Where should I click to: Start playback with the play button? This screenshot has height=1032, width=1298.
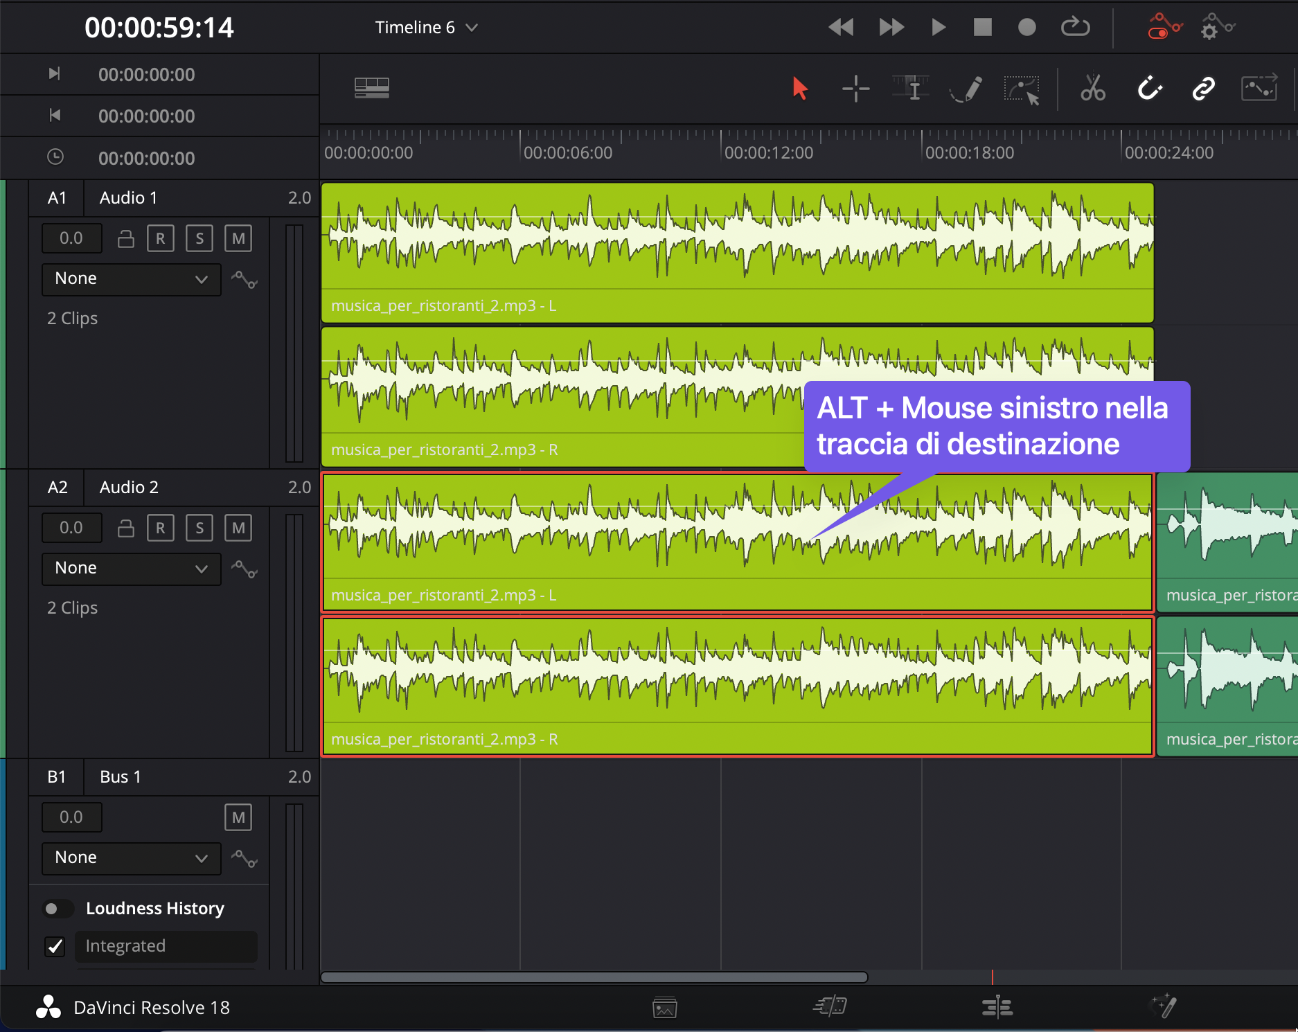tap(939, 28)
